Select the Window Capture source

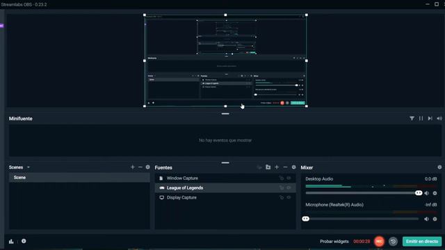pyautogui.click(x=225, y=178)
